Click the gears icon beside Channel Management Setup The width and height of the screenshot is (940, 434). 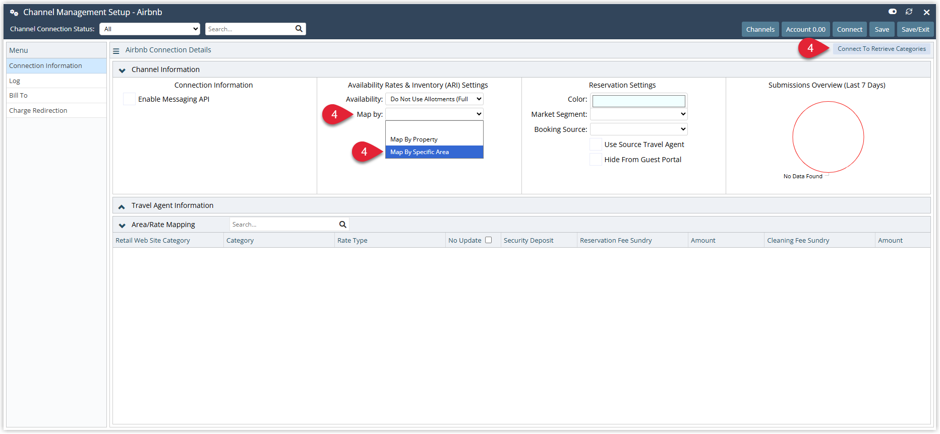(14, 13)
